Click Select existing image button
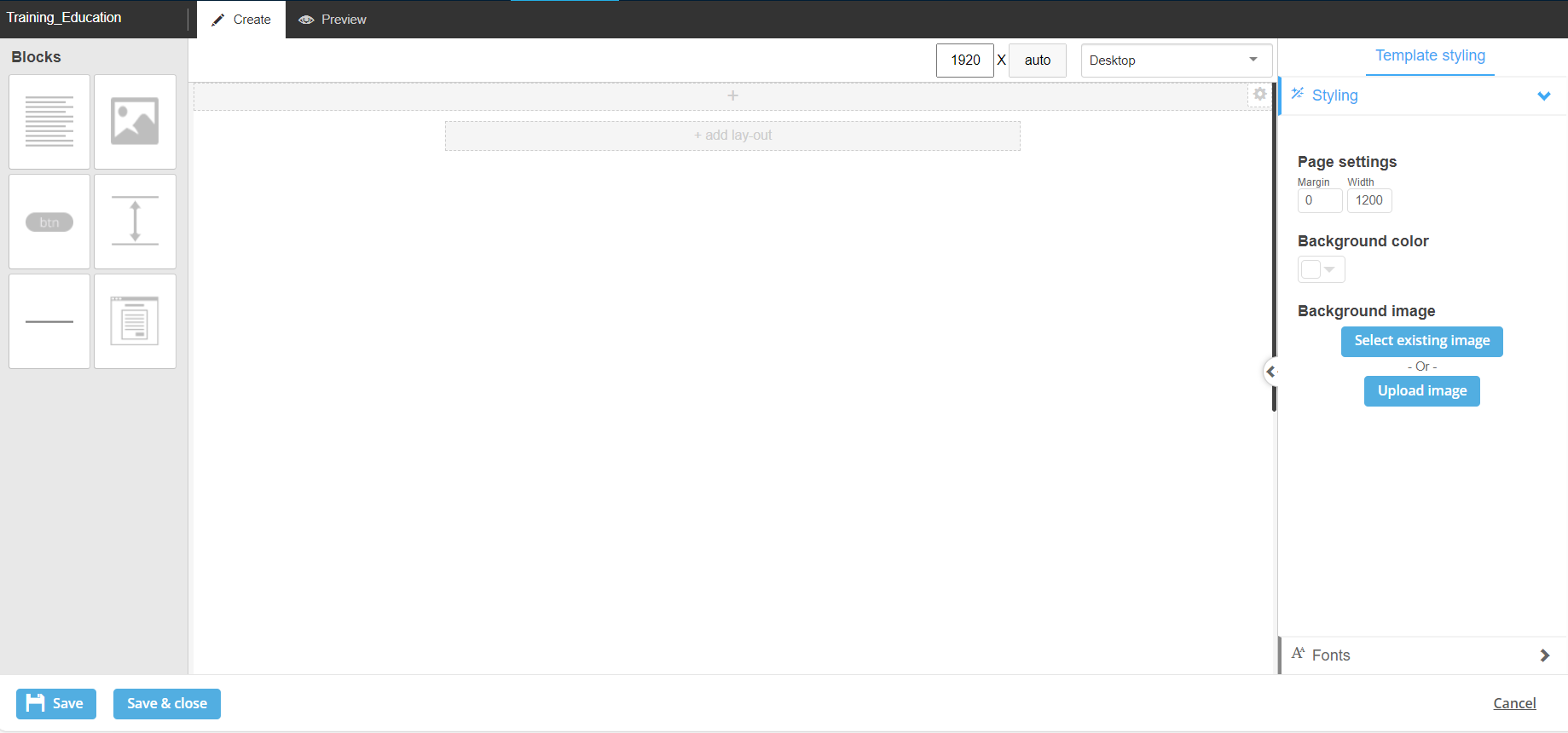 click(x=1421, y=341)
